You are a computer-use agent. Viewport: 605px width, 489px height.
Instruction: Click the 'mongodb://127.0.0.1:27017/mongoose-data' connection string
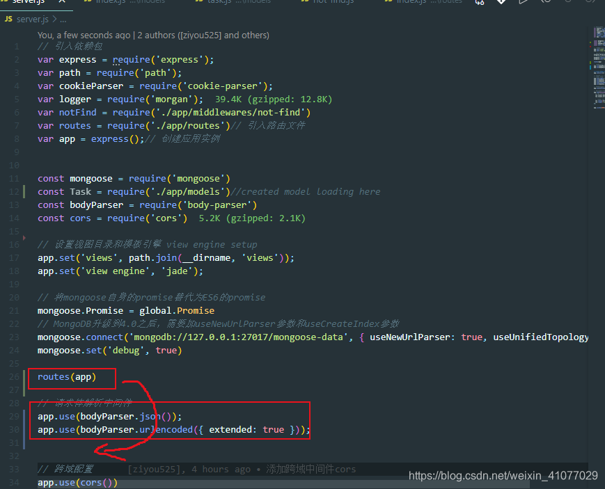point(238,337)
